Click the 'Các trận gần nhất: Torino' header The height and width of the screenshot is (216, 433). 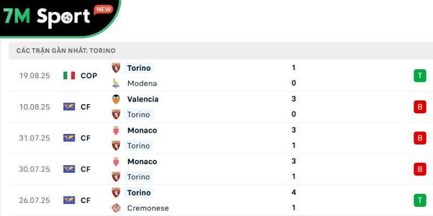[65, 50]
